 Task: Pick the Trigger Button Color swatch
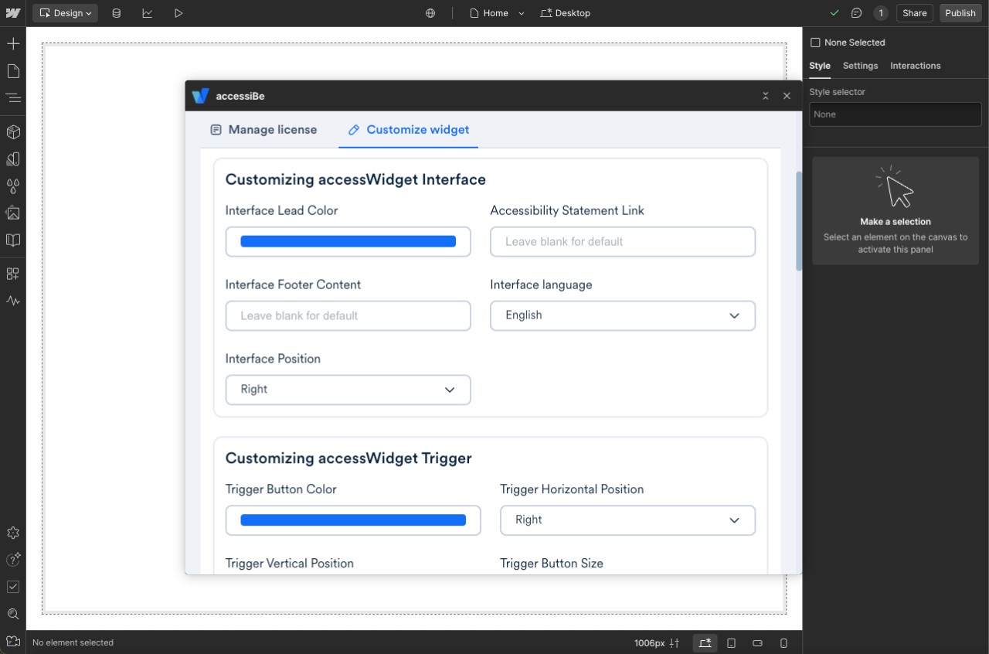(x=353, y=520)
